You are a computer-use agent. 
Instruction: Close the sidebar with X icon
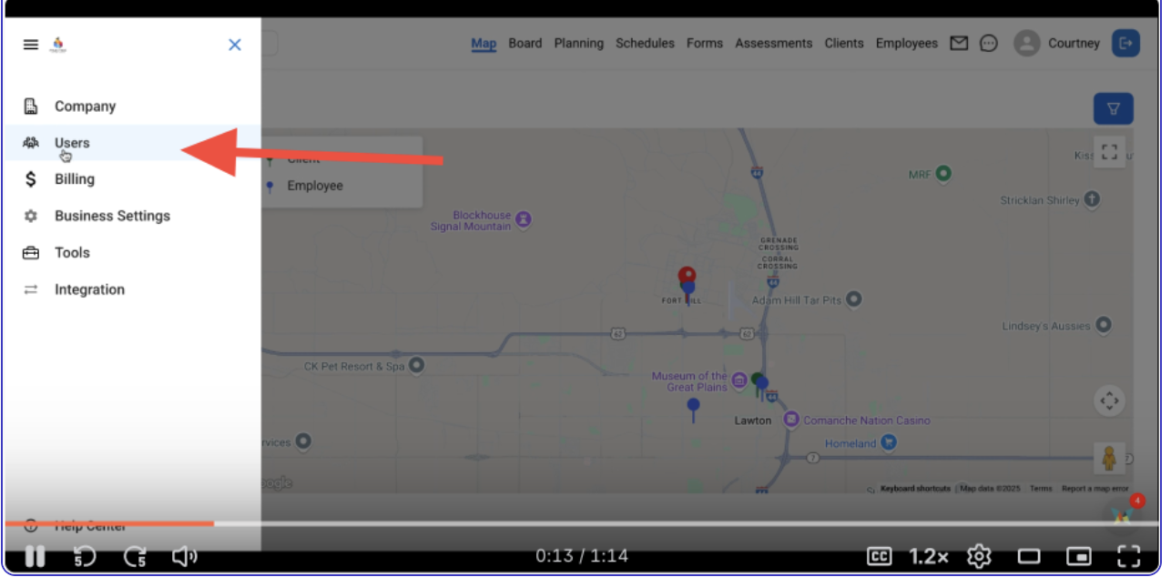click(x=235, y=45)
